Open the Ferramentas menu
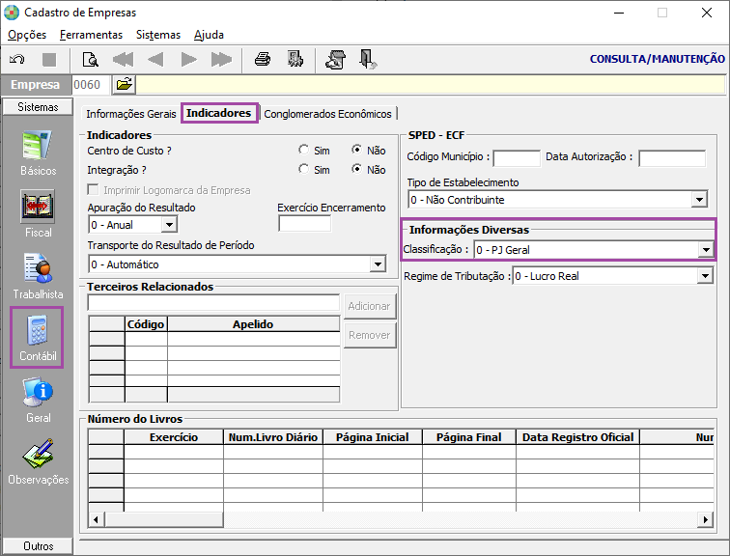 pos(91,35)
